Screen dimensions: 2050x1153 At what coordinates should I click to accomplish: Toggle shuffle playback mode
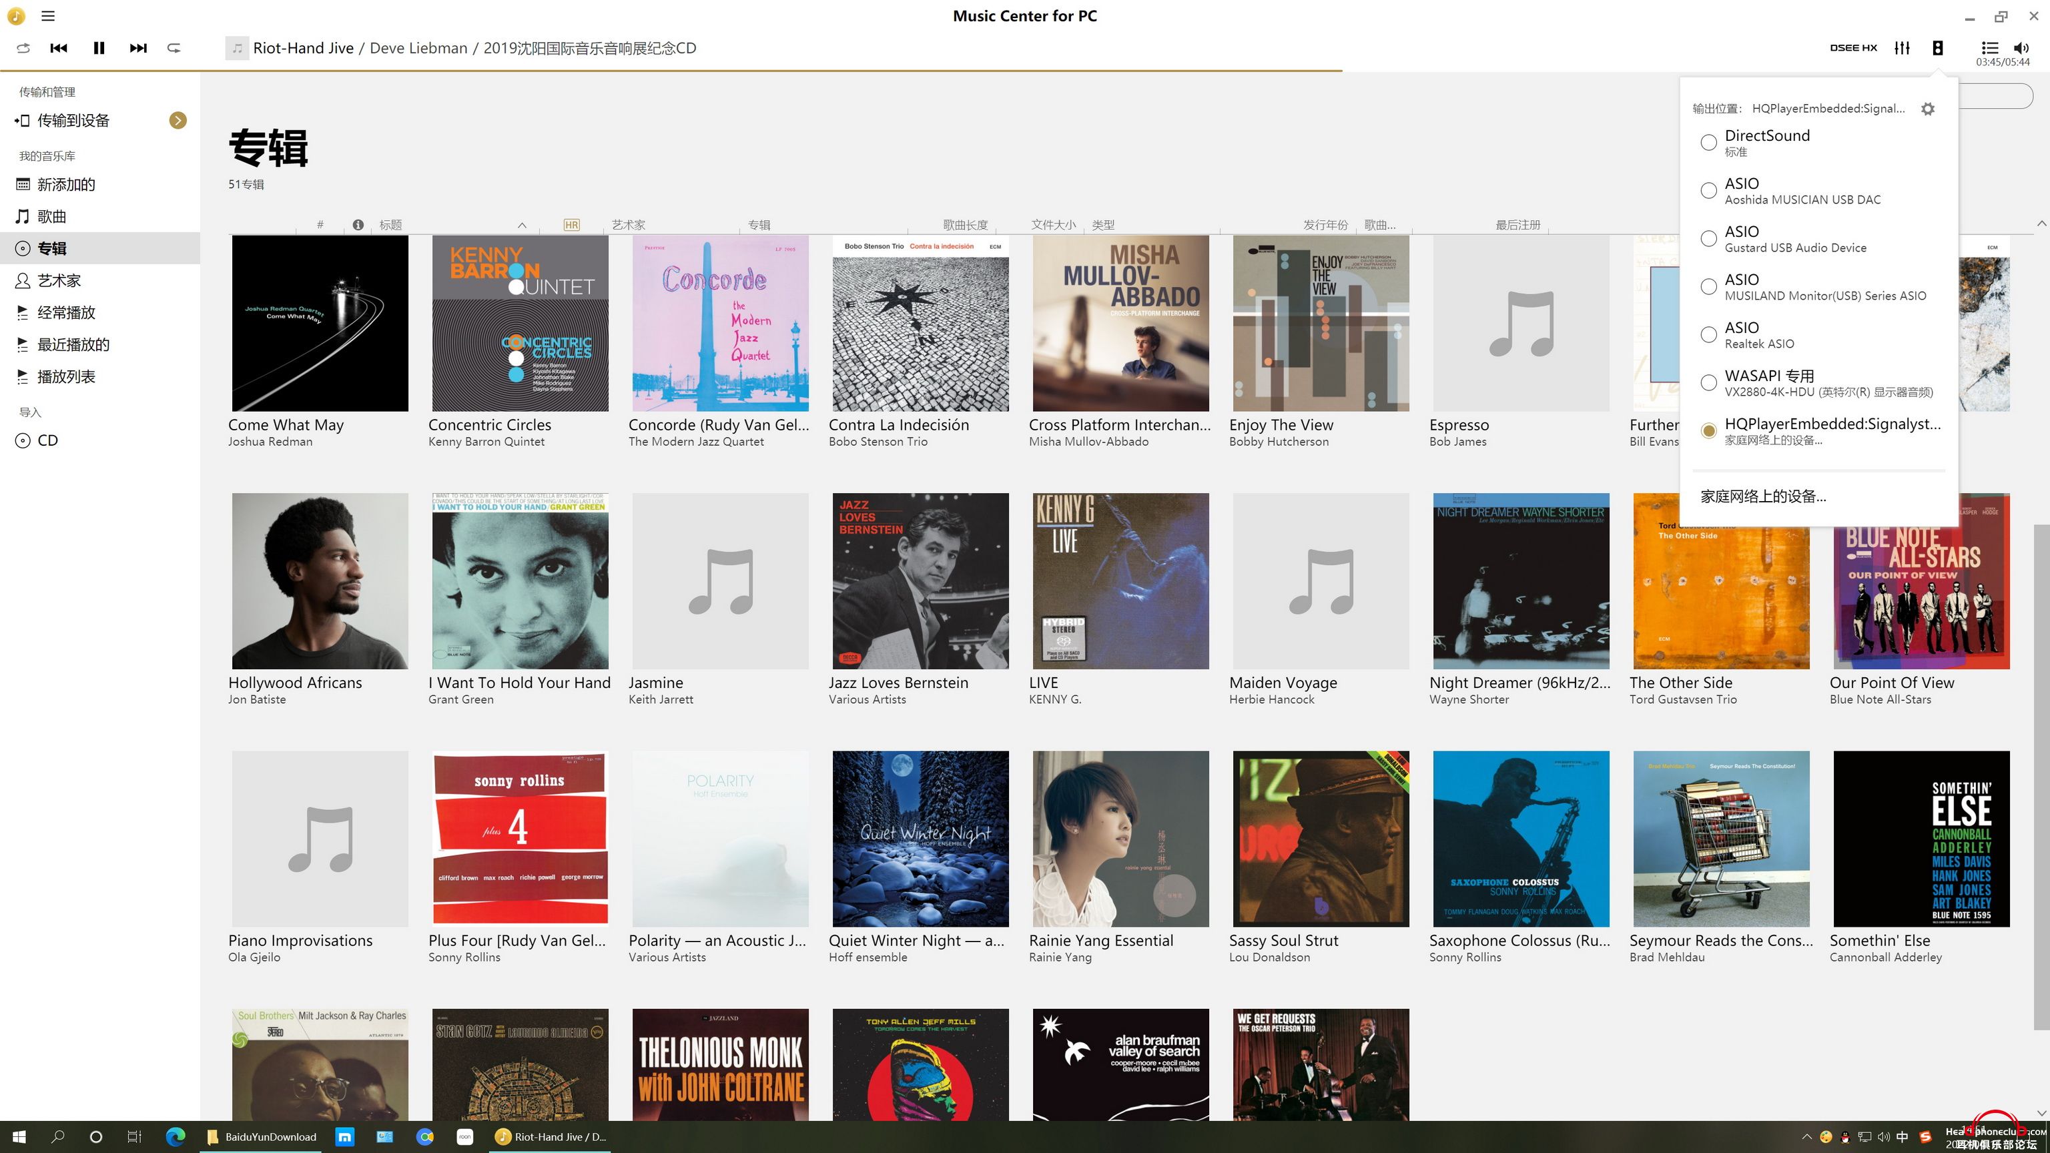[23, 48]
